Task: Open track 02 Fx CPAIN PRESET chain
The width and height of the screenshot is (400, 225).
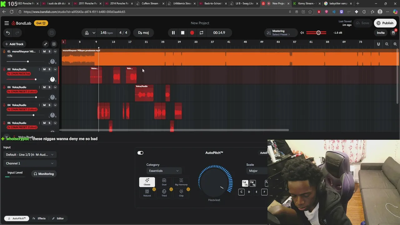Action: pos(19,74)
